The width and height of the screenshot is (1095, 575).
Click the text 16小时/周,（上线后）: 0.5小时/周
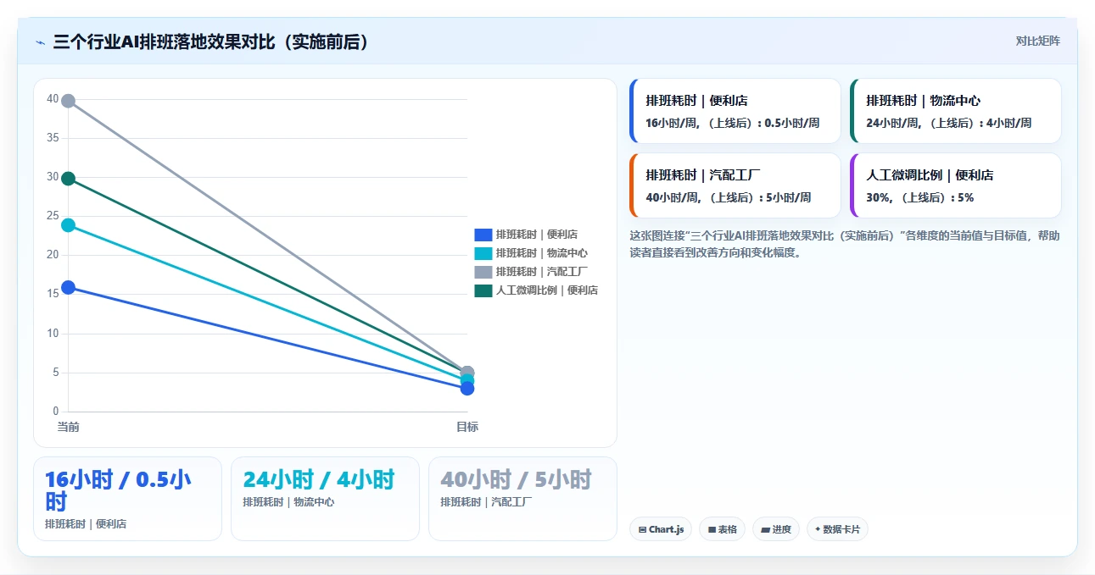[x=733, y=123]
